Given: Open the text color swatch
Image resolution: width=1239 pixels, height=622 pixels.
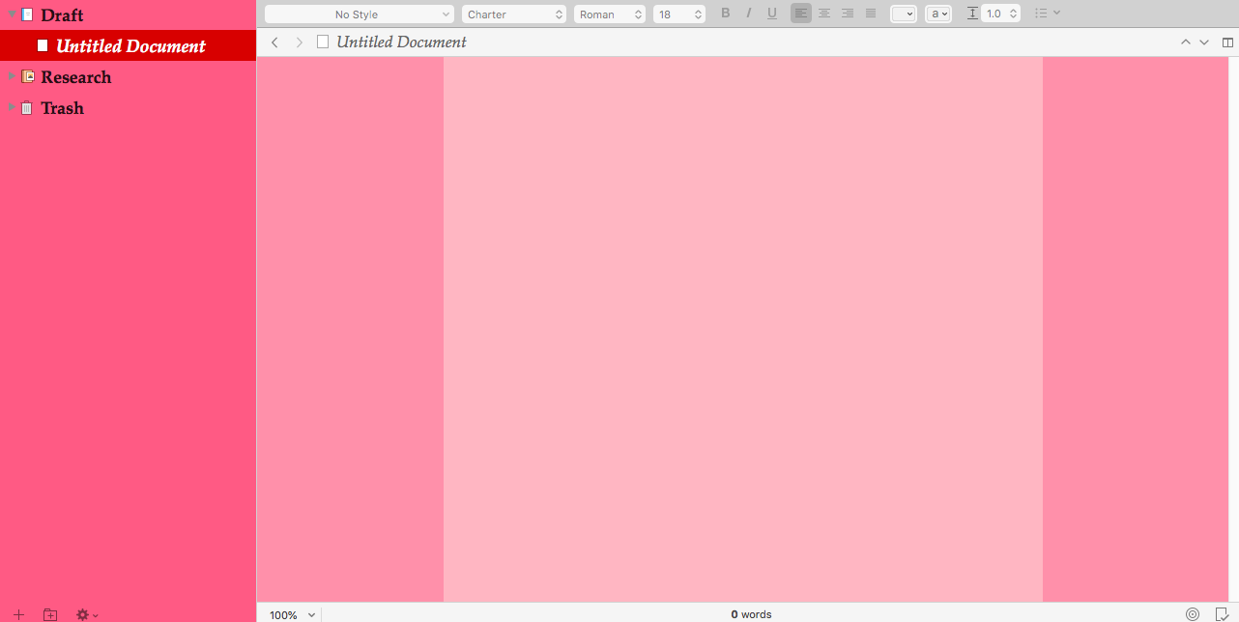Looking at the screenshot, I should pyautogui.click(x=904, y=14).
